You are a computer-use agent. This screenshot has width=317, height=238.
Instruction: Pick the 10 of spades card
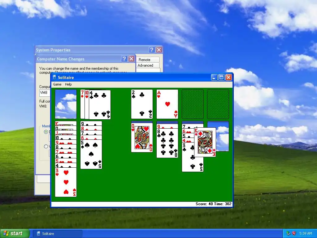66,137
